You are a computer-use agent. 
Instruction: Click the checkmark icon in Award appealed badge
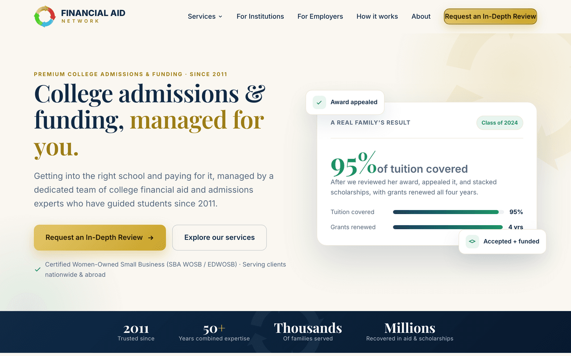[319, 102]
